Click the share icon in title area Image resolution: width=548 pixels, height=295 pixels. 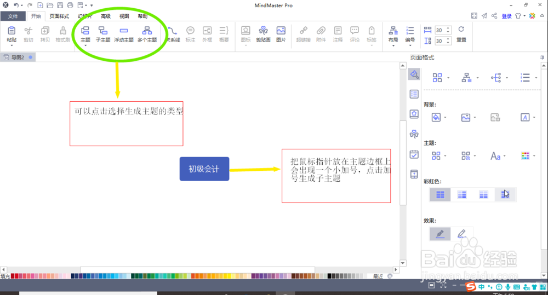coord(494,16)
